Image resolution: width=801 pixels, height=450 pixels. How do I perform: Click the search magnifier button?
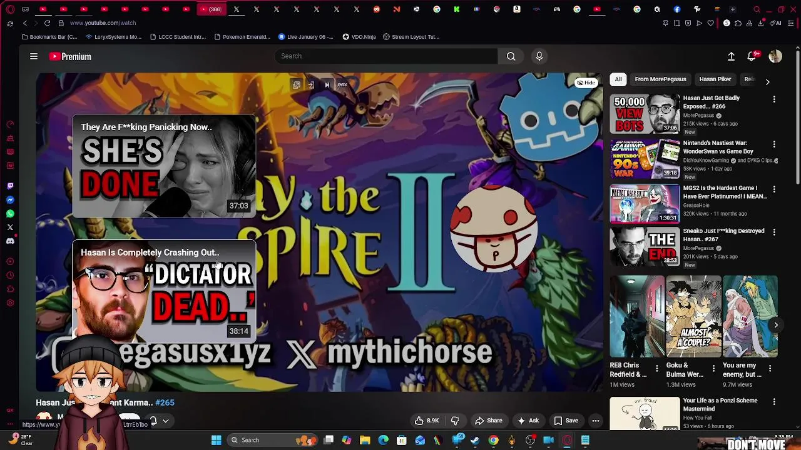tap(511, 56)
